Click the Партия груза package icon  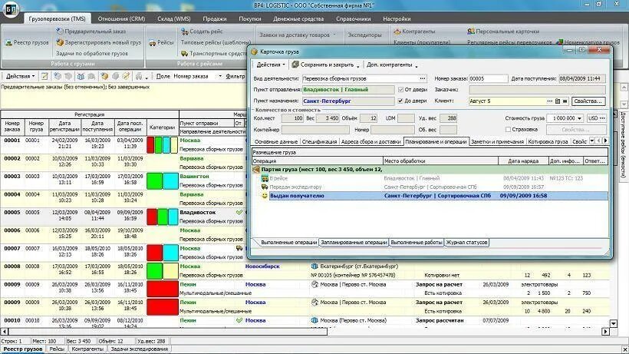[x=256, y=170]
